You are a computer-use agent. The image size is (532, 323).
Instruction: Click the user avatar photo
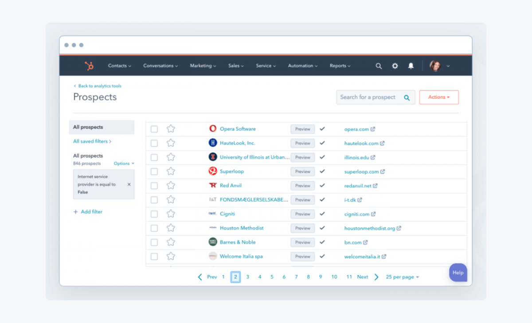pos(435,66)
